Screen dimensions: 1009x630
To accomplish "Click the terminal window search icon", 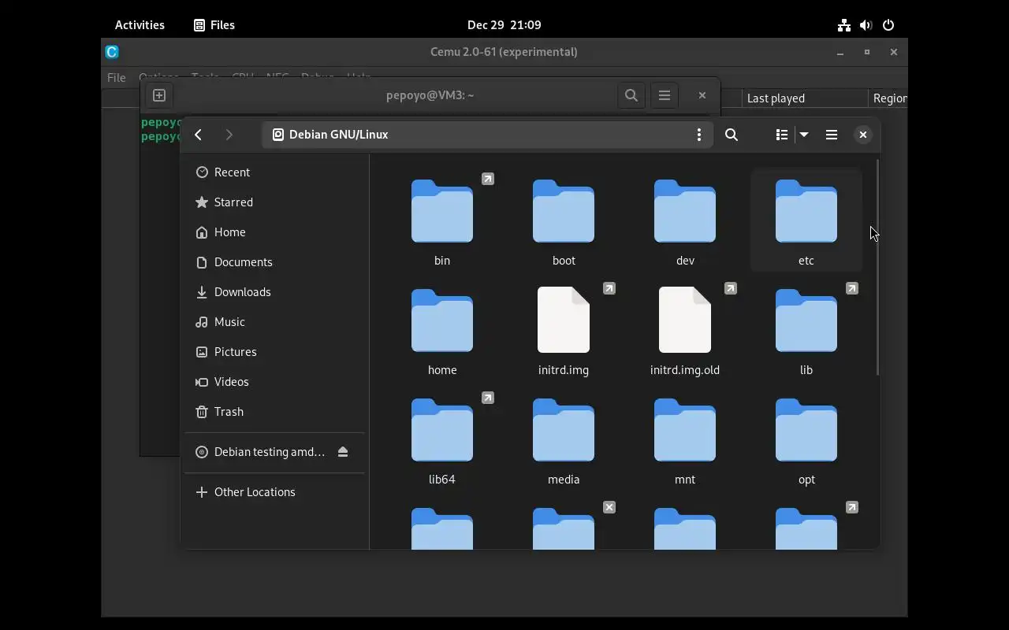I will (631, 95).
